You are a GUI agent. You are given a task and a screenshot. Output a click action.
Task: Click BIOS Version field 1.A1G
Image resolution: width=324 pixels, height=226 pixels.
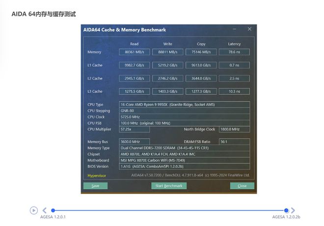[x=184, y=167]
